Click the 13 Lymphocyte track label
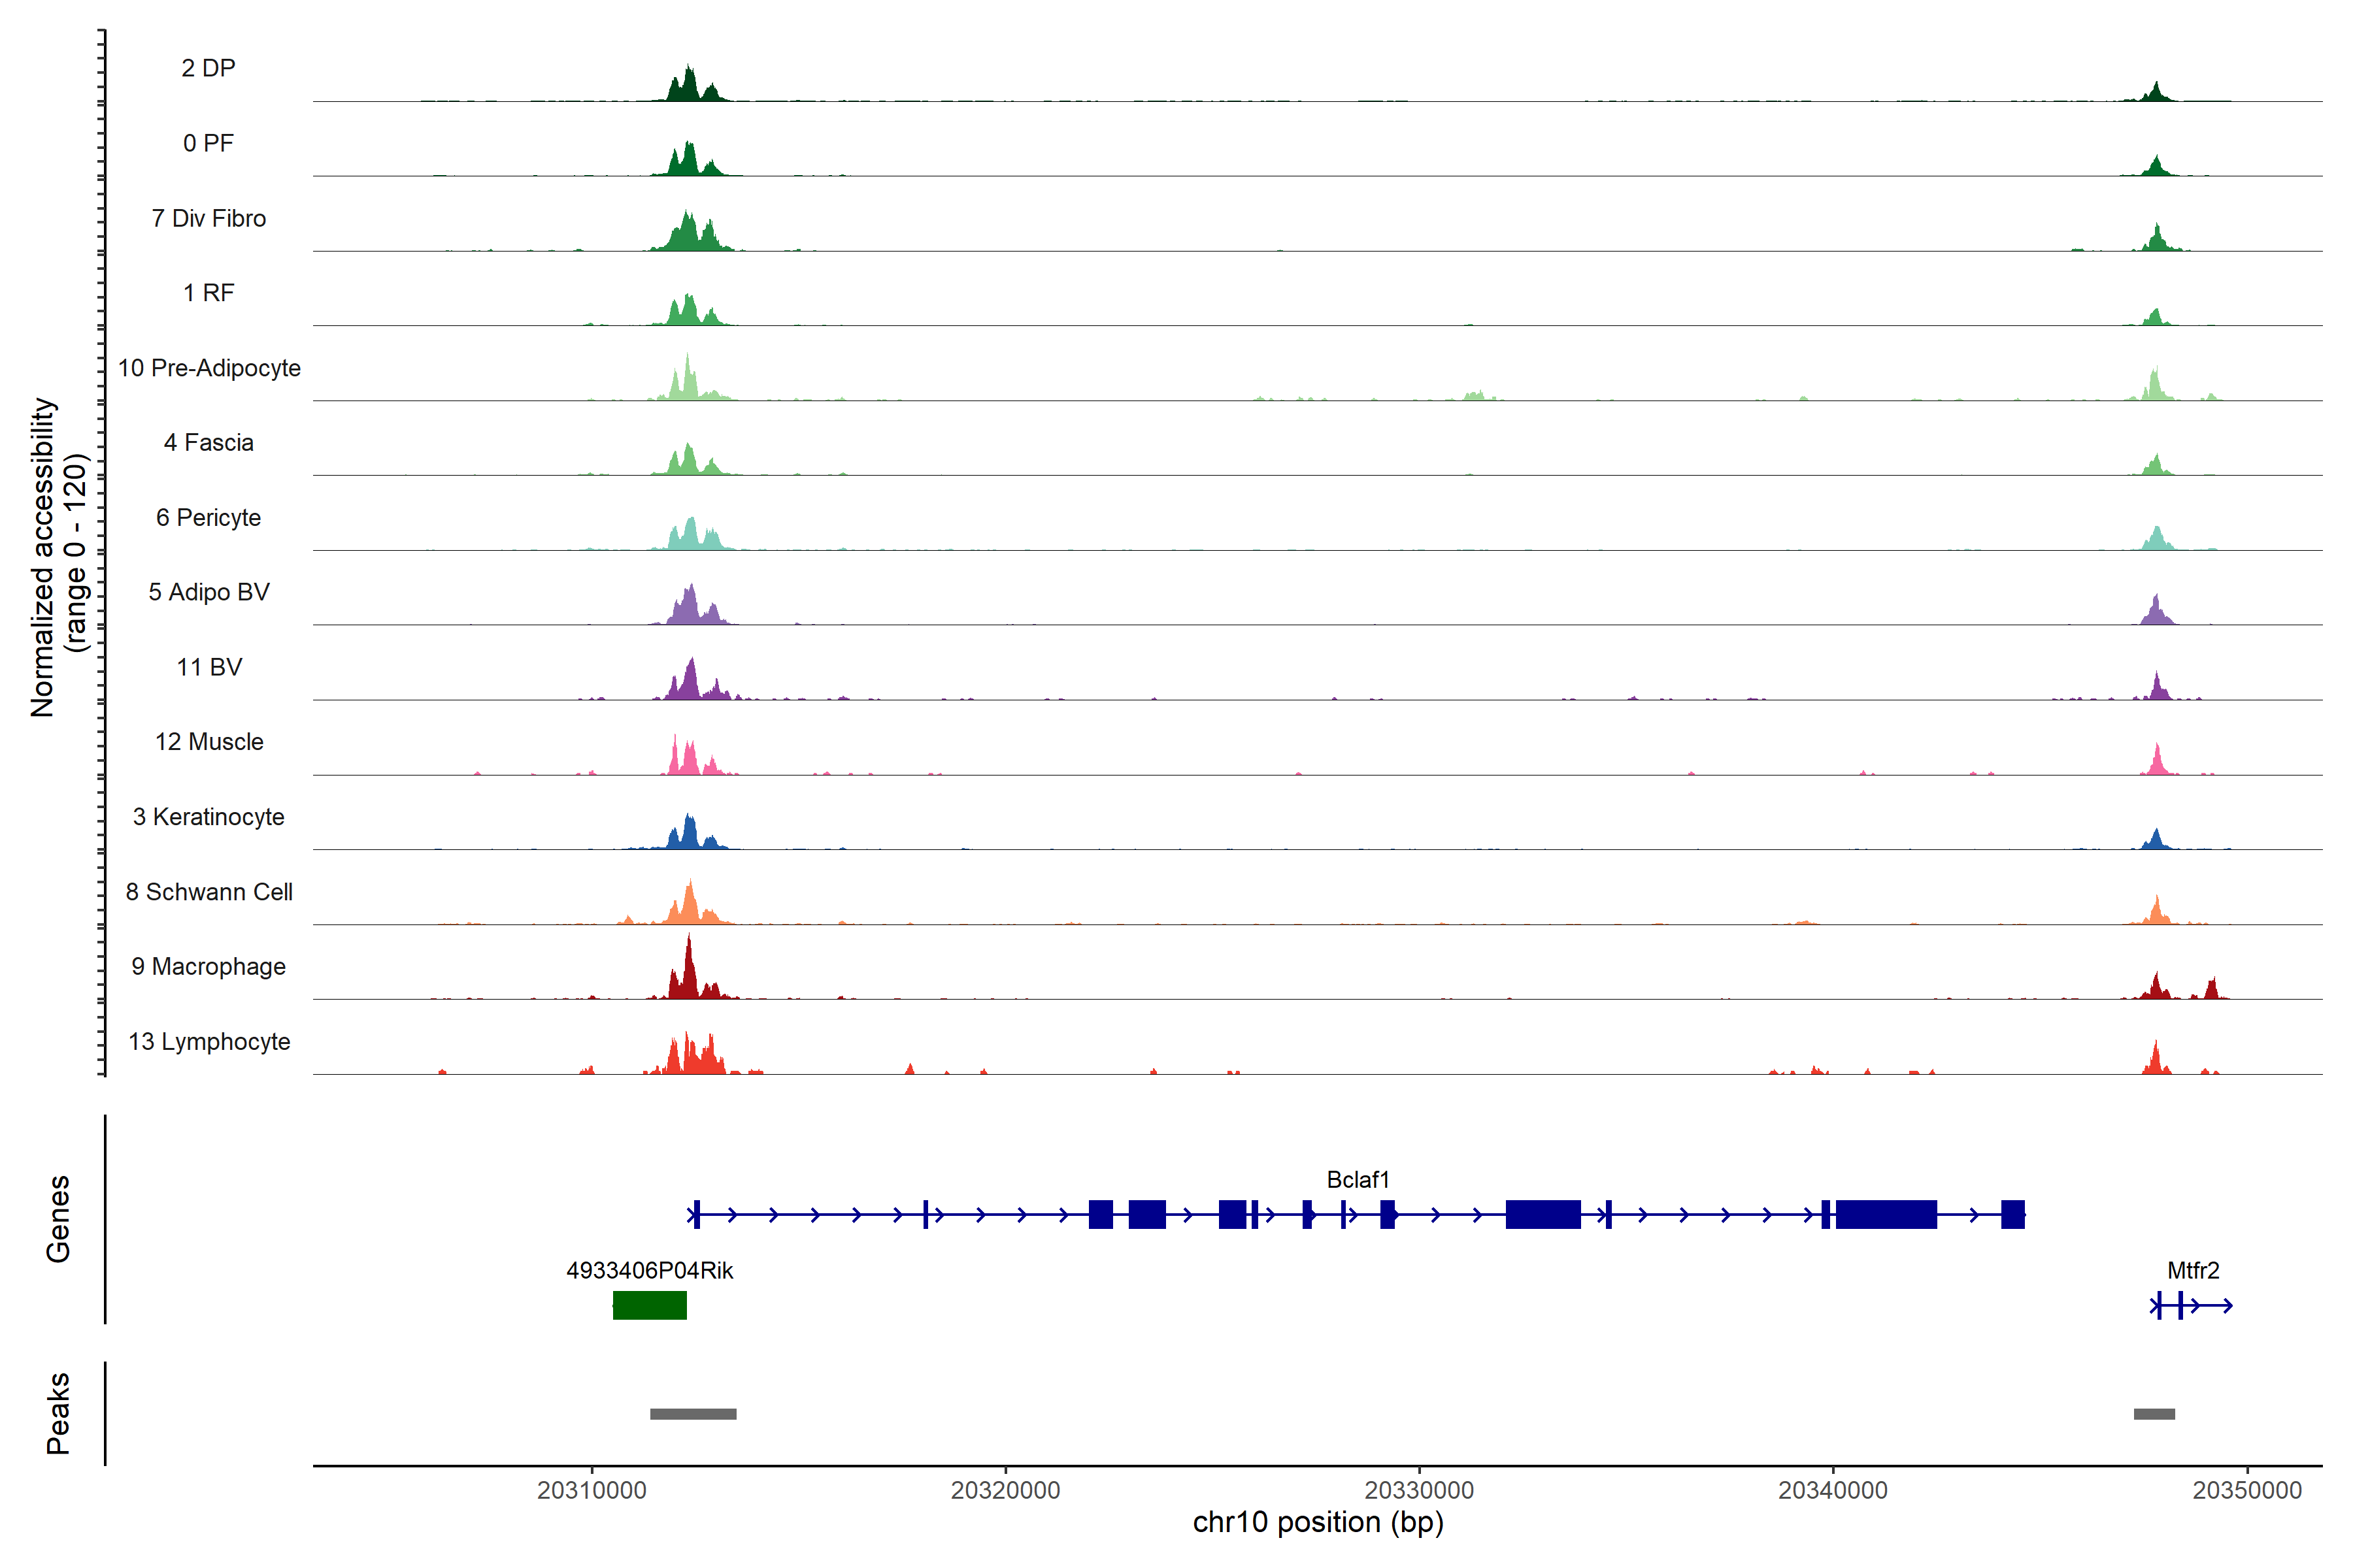 pos(209,1042)
